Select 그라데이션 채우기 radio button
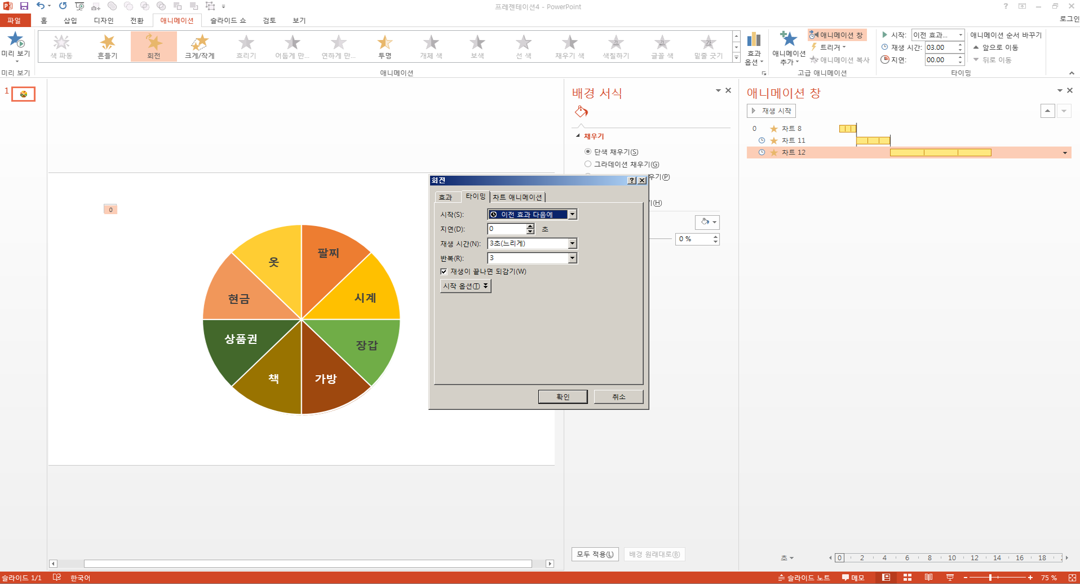Viewport: 1080px width, 584px height. [x=588, y=164]
